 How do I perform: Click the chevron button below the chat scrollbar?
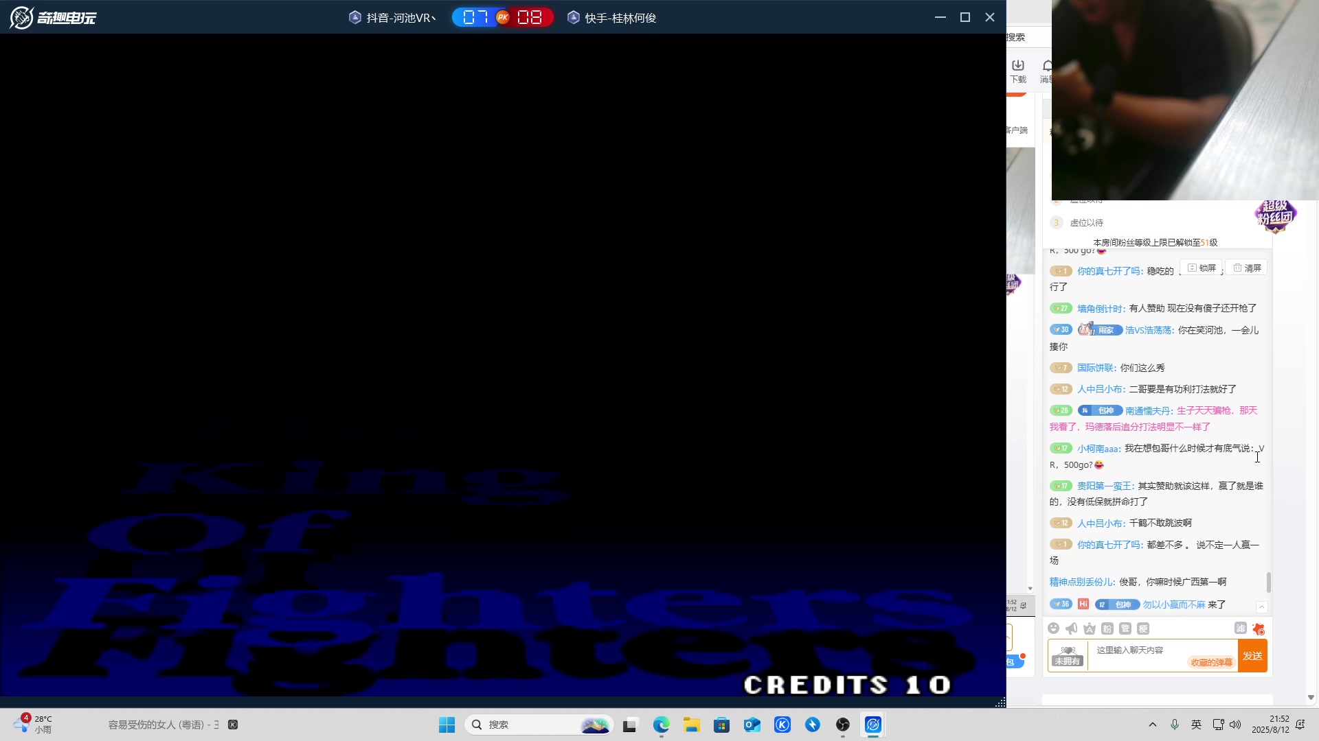pyautogui.click(x=1262, y=607)
